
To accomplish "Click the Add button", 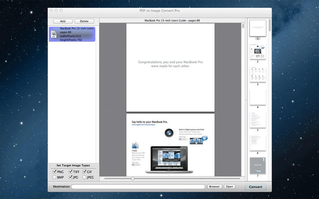I will [63, 21].
